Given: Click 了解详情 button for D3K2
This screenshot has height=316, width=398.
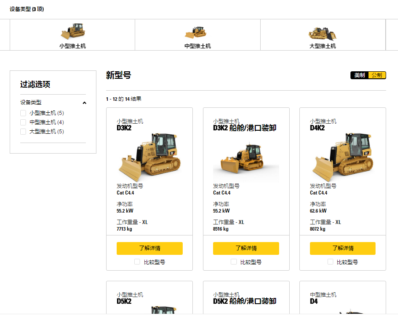Looking at the screenshot, I should (x=150, y=248).
